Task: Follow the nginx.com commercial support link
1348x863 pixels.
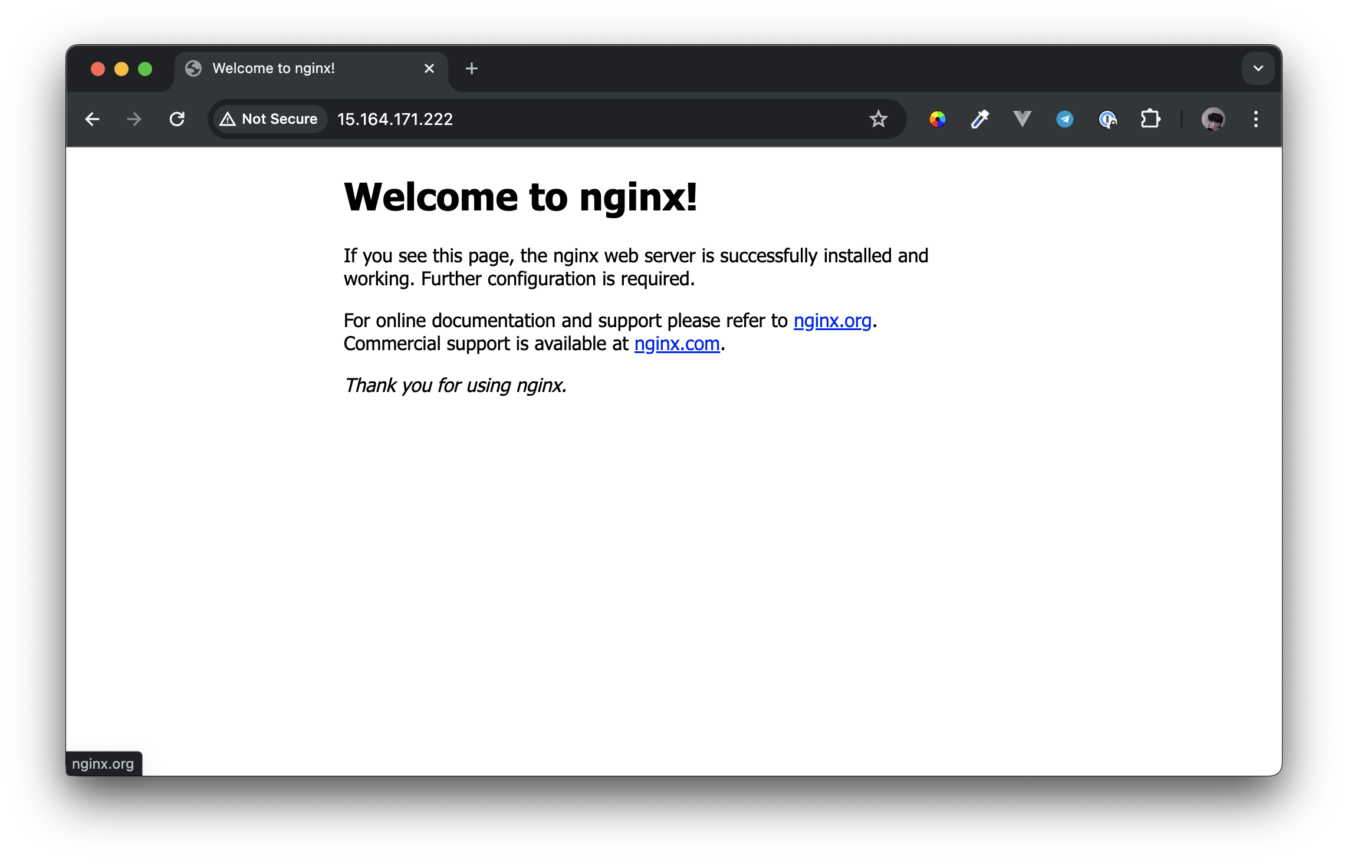Action: pyautogui.click(x=677, y=344)
